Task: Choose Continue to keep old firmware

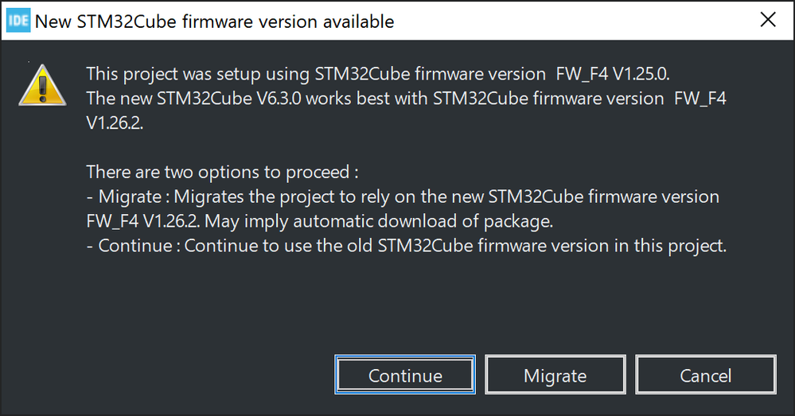Action: 405,375
